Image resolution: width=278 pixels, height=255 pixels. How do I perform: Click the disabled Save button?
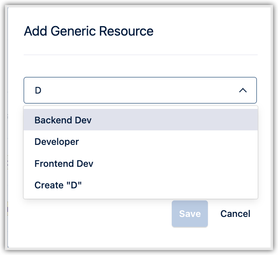[x=190, y=214]
